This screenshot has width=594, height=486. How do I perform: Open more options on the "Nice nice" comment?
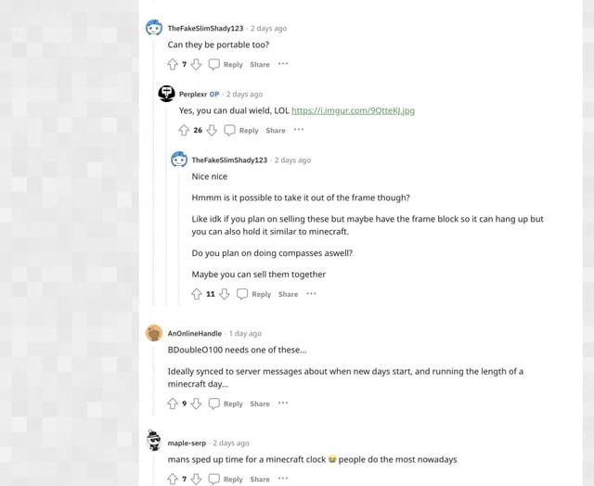pyautogui.click(x=311, y=293)
